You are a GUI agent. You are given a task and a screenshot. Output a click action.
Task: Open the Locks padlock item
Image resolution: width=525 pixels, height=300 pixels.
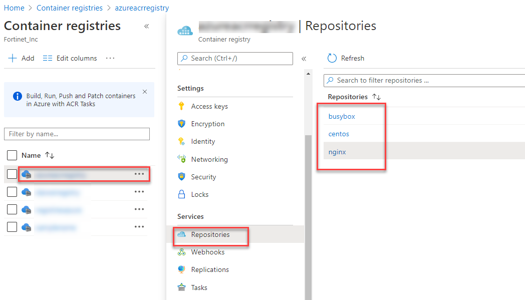click(199, 194)
